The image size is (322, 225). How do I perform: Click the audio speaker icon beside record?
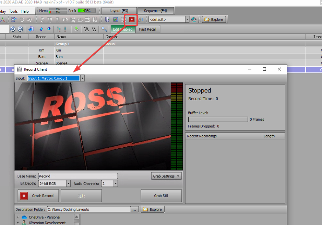(x=140, y=20)
